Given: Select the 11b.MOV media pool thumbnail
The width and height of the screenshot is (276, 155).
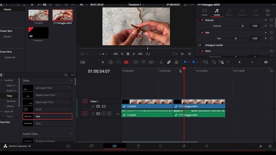Looking at the screenshot, I should [38, 15].
